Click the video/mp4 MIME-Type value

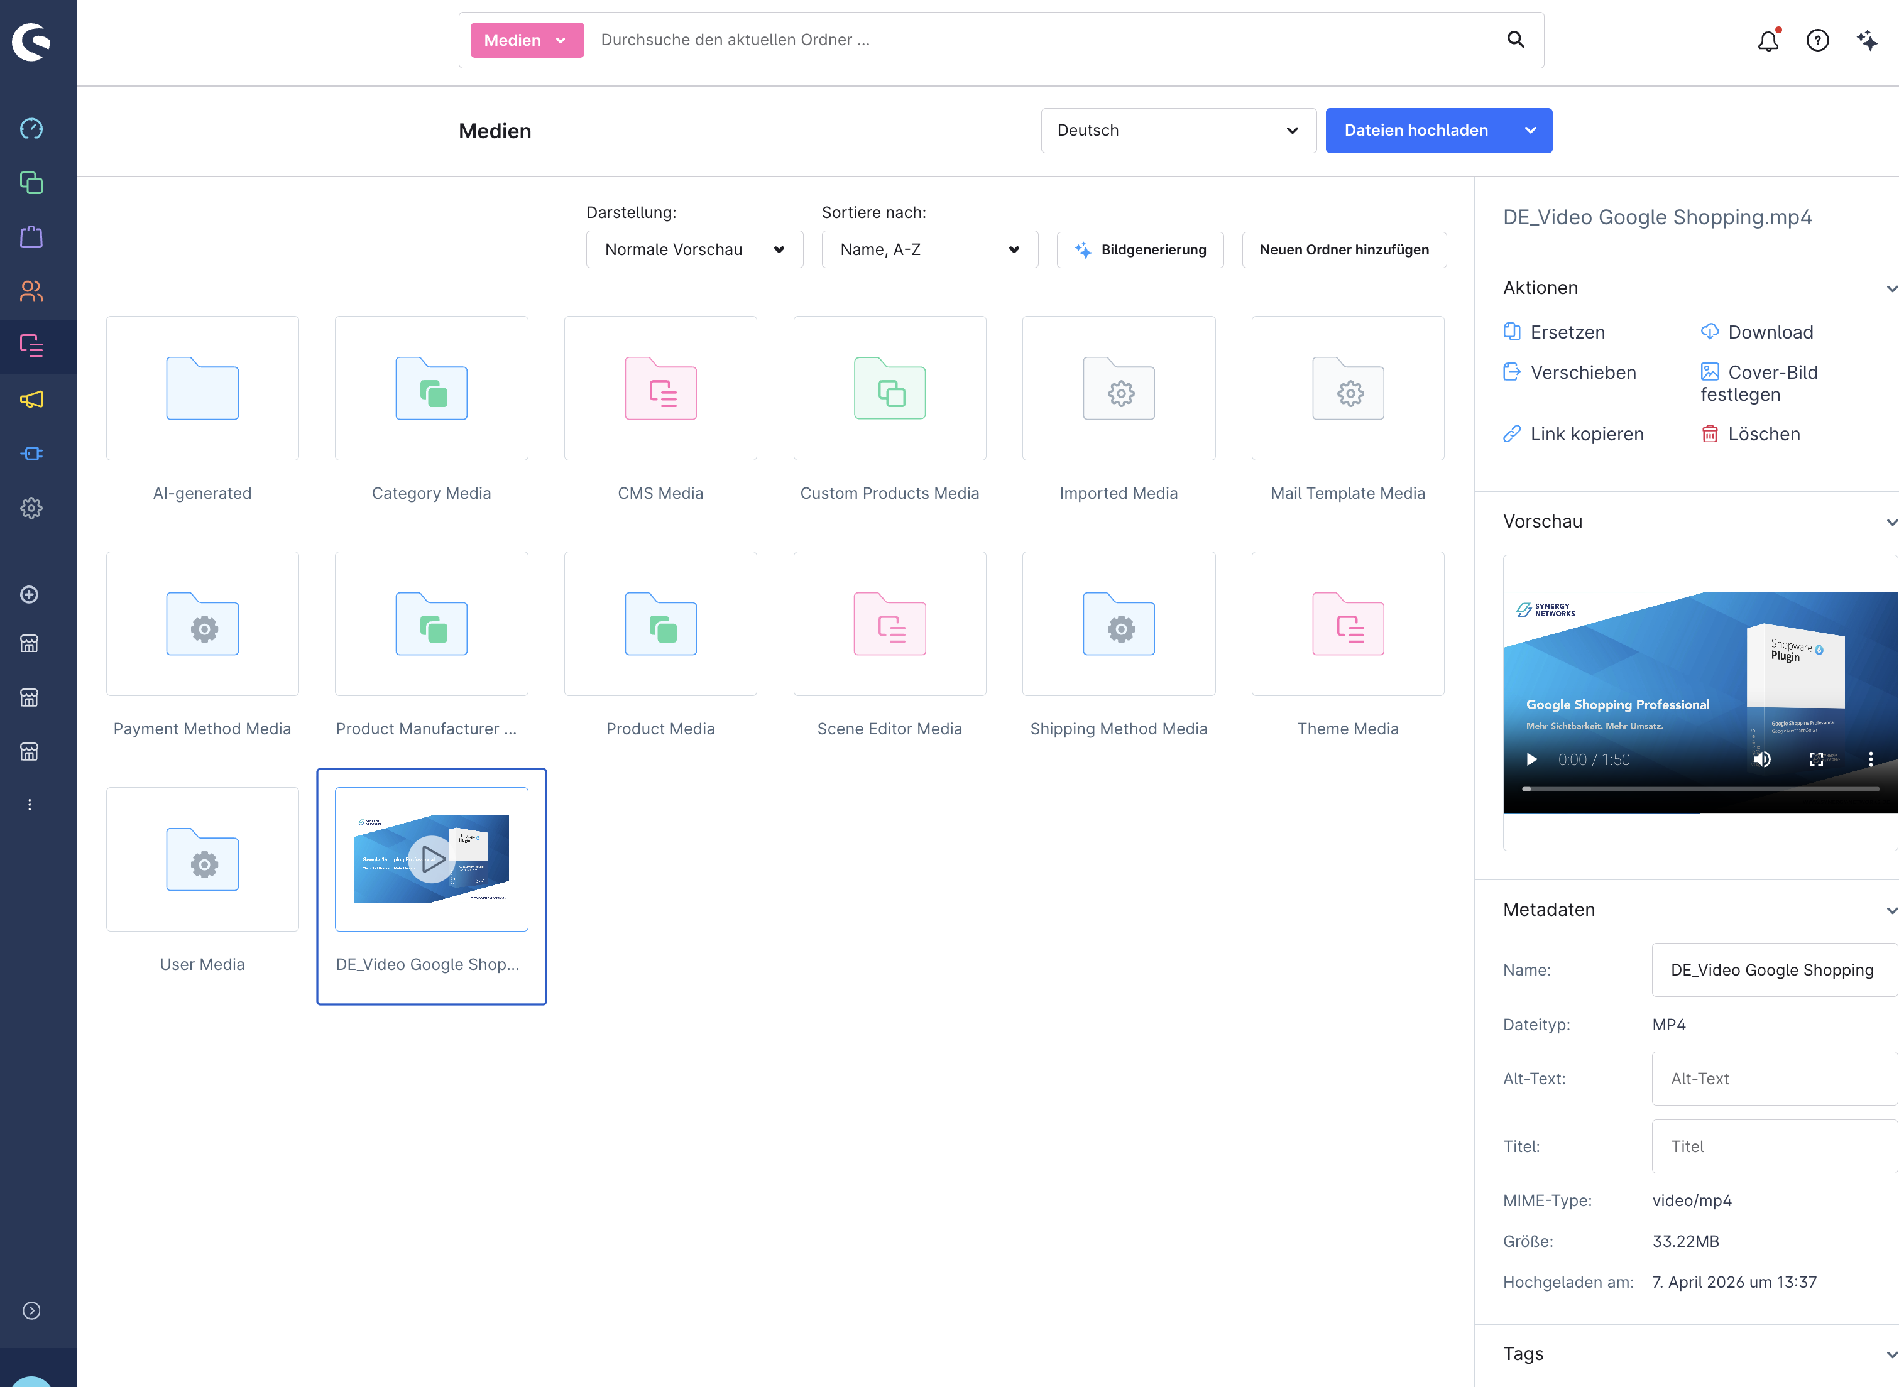coord(1692,1200)
